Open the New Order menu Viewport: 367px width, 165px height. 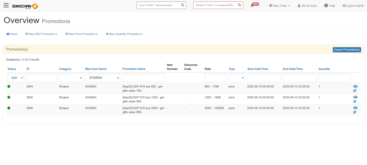(280, 6)
